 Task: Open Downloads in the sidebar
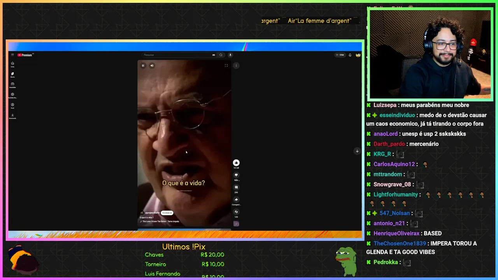click(x=12, y=116)
